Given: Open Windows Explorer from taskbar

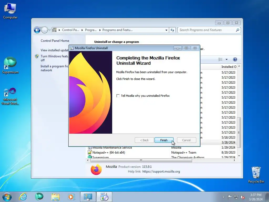Looking at the screenshot, I should [55, 197].
